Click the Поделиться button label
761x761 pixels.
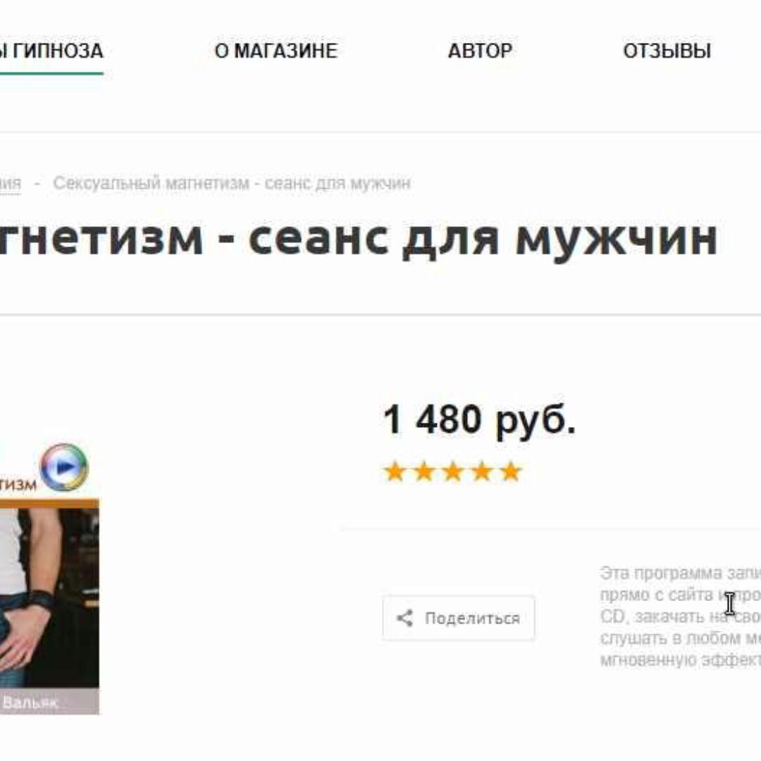[472, 619]
